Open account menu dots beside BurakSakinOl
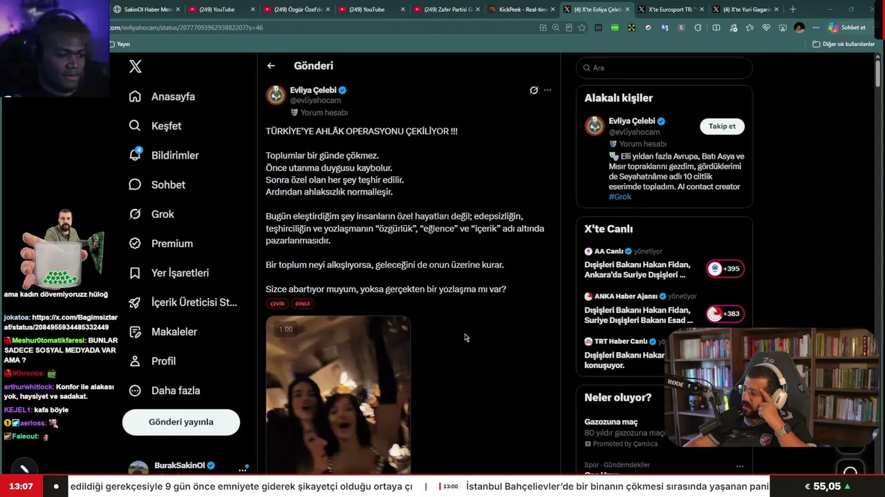 (243, 469)
